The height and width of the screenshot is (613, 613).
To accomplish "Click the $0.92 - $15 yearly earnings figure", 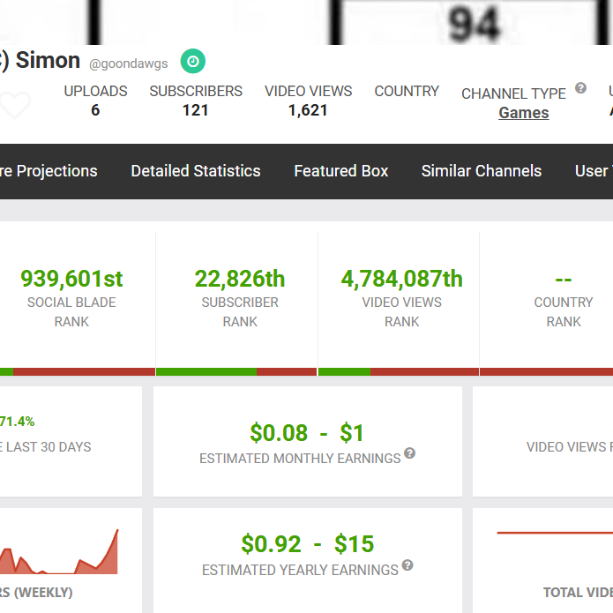I will coord(307,543).
